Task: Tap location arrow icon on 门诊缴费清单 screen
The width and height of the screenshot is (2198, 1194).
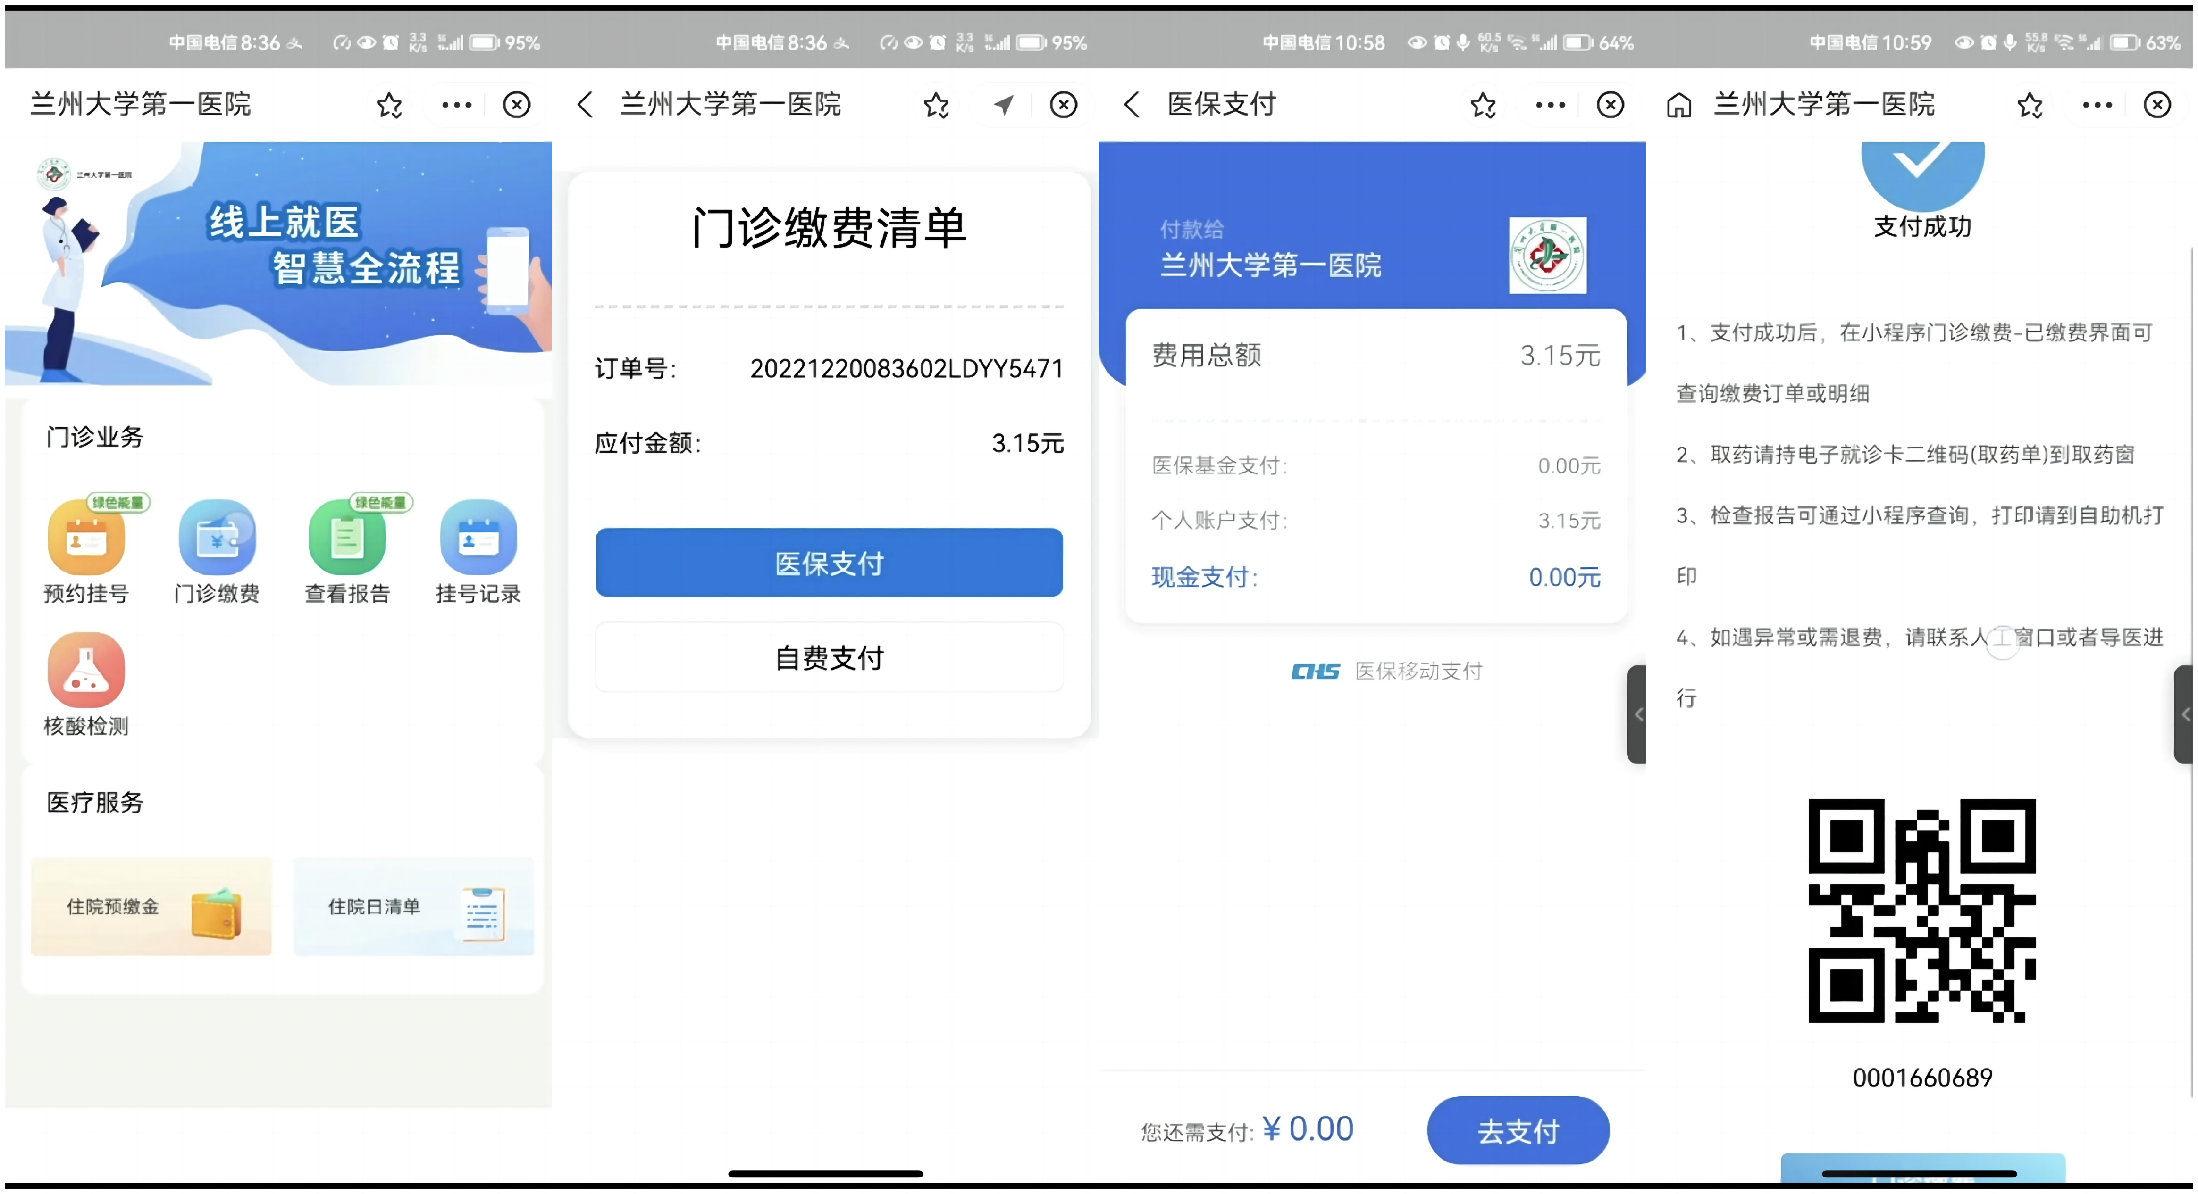Action: pyautogui.click(x=1003, y=106)
